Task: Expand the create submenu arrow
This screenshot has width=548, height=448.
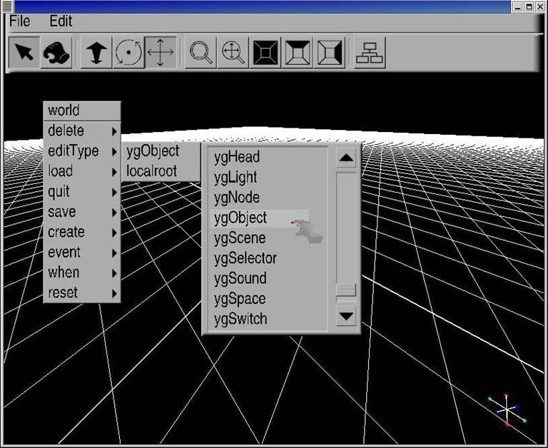Action: (114, 233)
